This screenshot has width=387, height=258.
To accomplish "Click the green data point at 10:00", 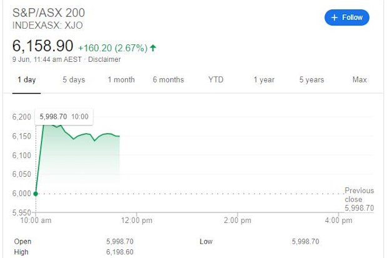I will [36, 194].
